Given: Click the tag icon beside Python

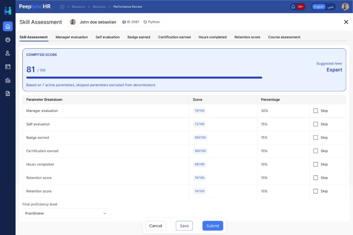Looking at the screenshot, I should tap(145, 22).
